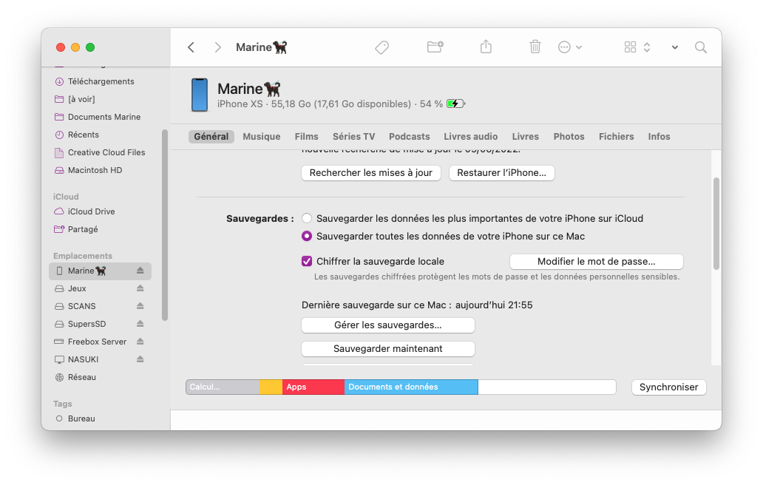Eject the Marine iPhone from the sidebar

pyautogui.click(x=140, y=271)
